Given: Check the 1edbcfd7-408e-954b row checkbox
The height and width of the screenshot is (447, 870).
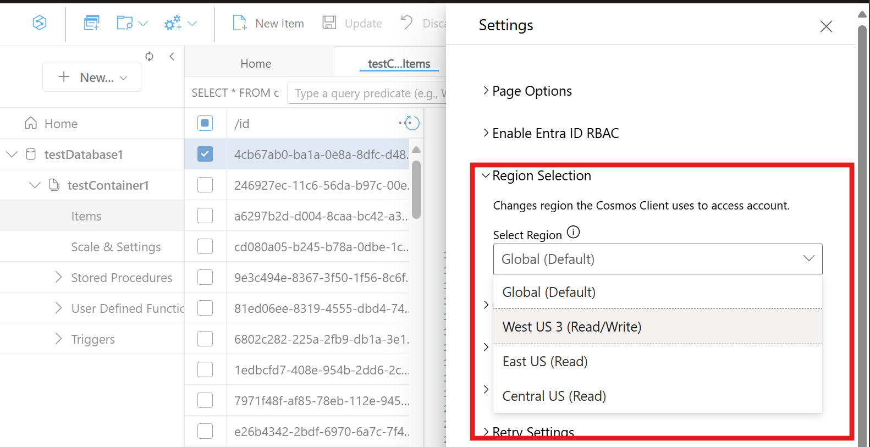Looking at the screenshot, I should (205, 369).
